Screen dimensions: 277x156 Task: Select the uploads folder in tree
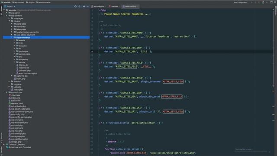click(17, 87)
